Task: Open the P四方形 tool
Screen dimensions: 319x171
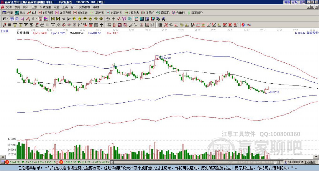Action: 46,12
